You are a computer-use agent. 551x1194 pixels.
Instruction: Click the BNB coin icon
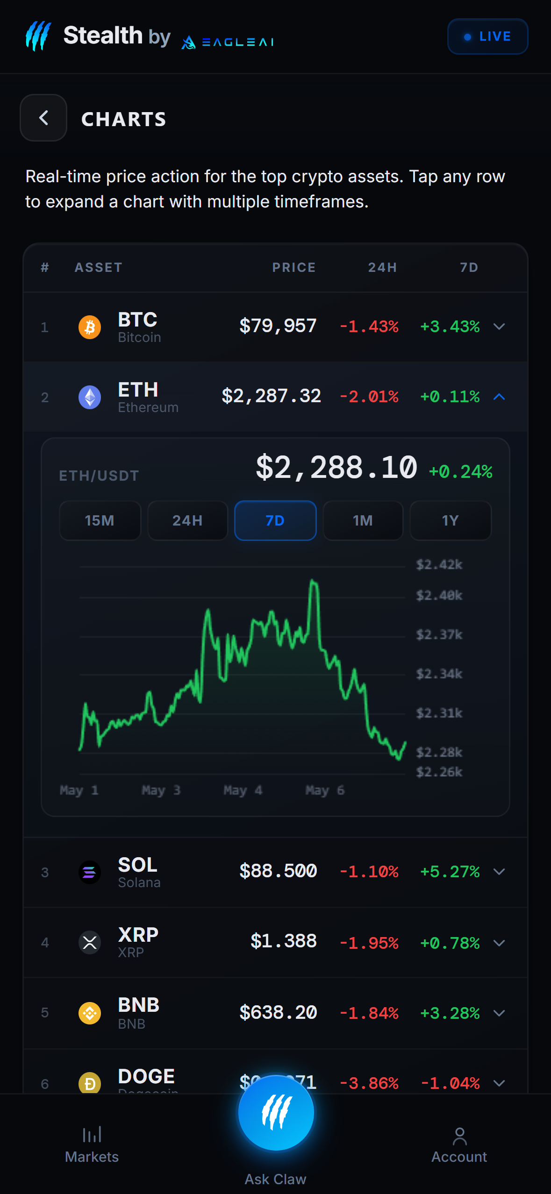[x=90, y=1013]
